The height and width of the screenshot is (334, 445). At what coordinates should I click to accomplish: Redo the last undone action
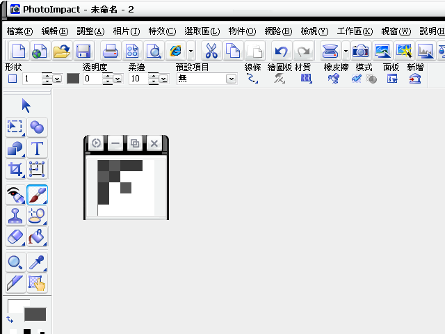coord(303,51)
